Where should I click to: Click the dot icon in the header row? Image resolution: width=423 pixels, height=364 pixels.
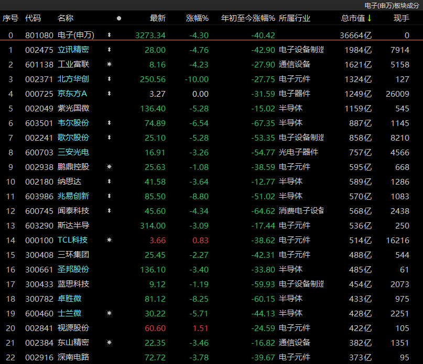point(119,18)
